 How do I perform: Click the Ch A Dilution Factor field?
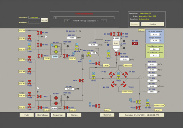point(155,49)
